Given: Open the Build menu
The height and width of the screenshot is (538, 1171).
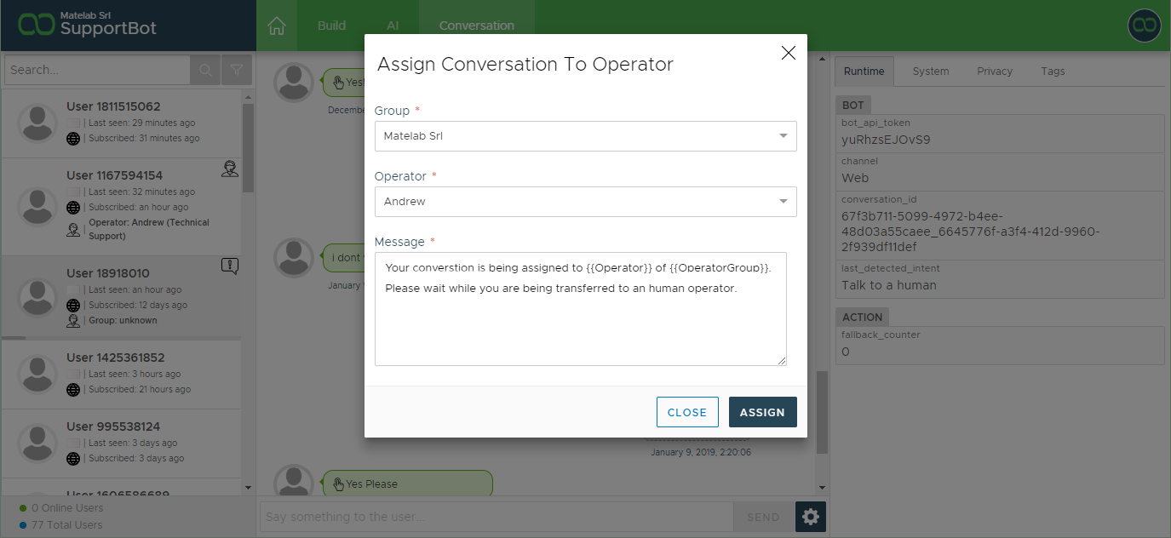Looking at the screenshot, I should tap(331, 26).
